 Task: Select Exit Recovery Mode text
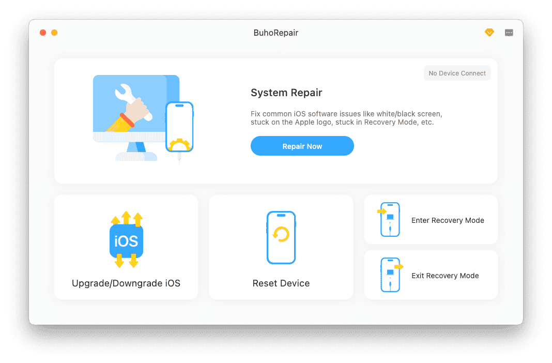(445, 276)
